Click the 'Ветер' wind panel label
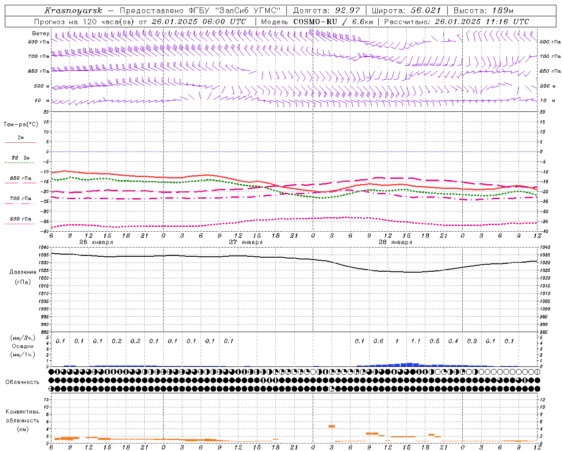Image resolution: width=563 pixels, height=451 pixels. tap(41, 33)
